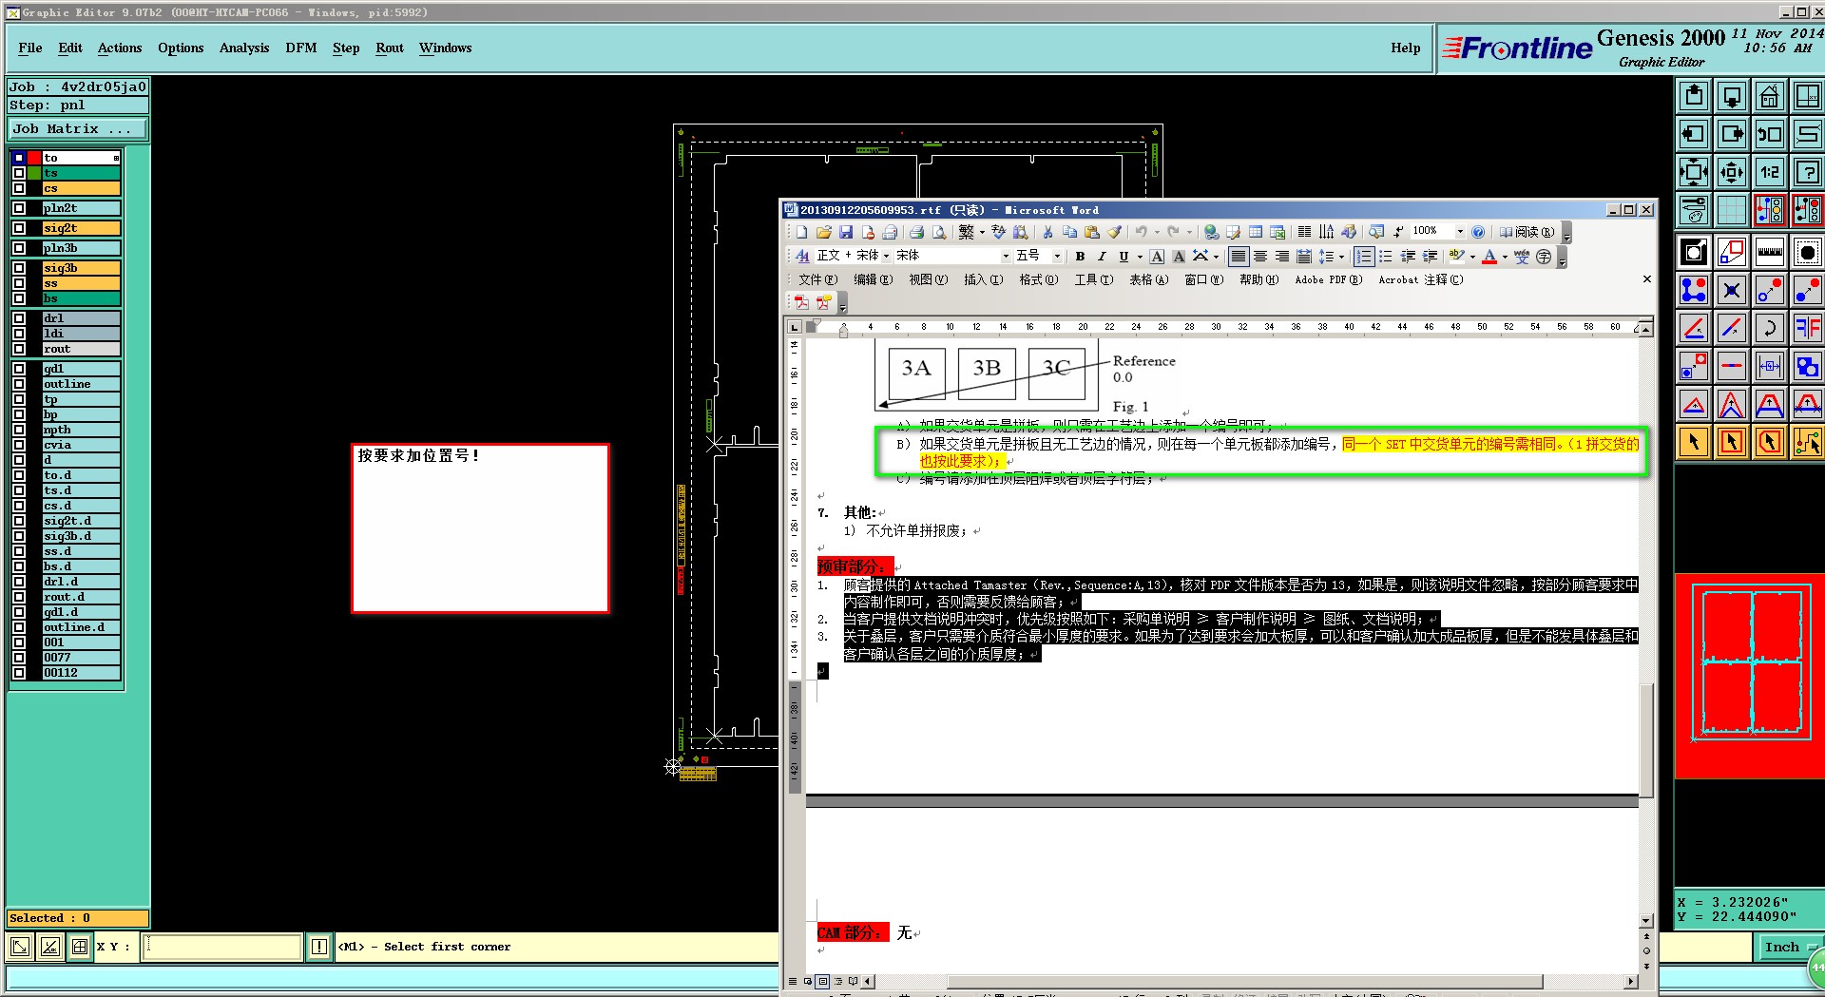This screenshot has width=1825, height=997.
Task: Click the Help button in Graphic Editor
Action: point(1406,48)
